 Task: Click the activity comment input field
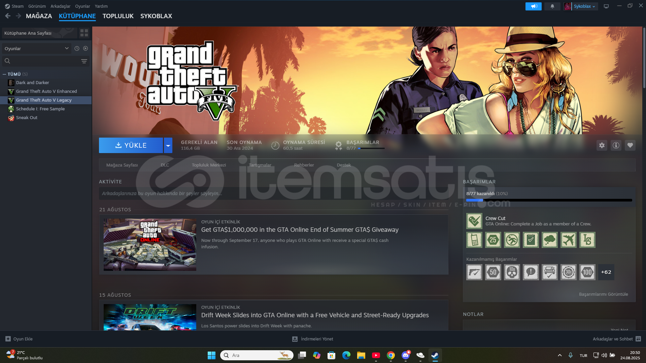pyautogui.click(x=273, y=193)
